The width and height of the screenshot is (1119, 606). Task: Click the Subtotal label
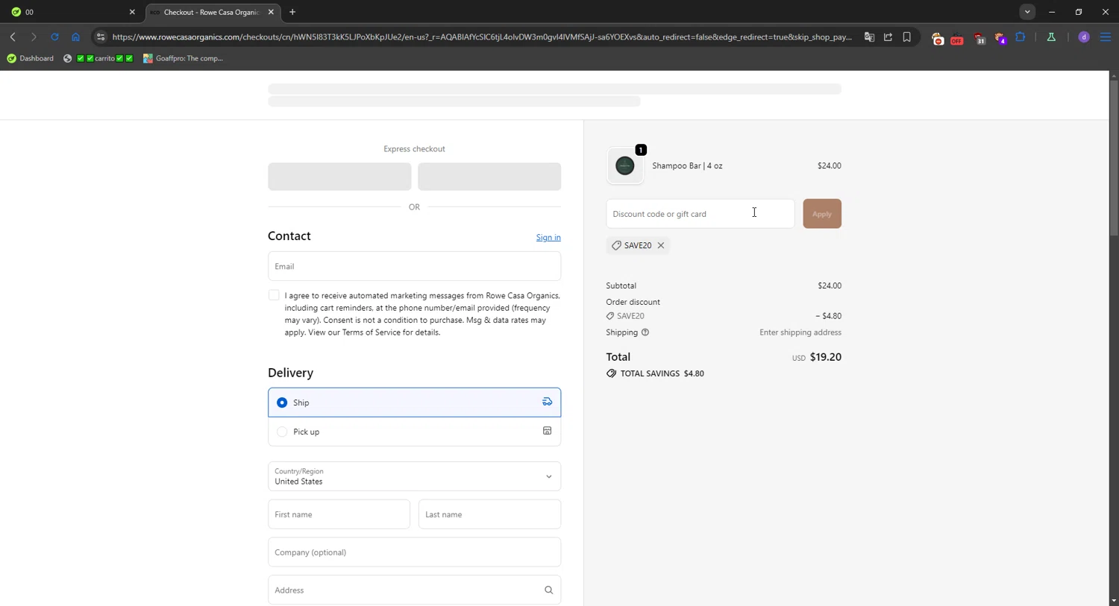click(x=621, y=285)
